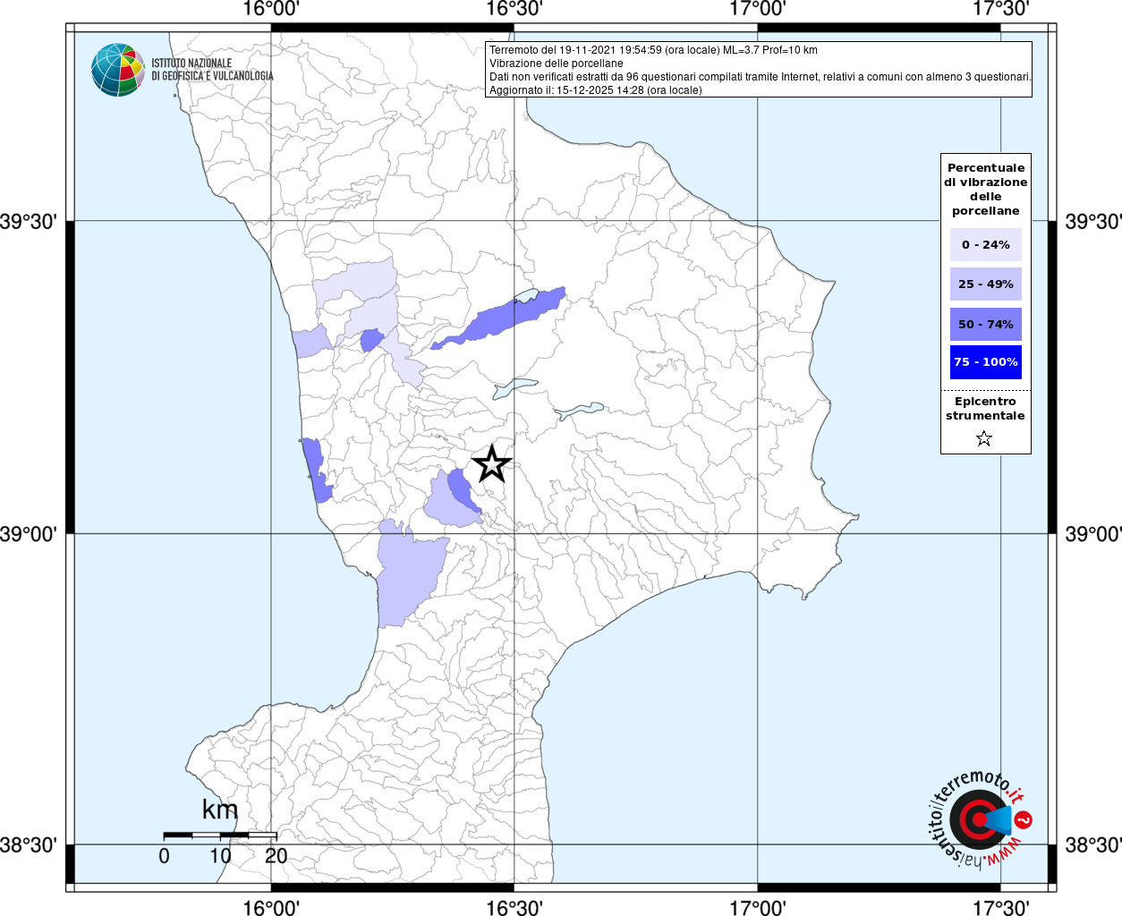Viewport: 1122px width, 916px height.
Task: Click the Epicentro strumentale legend label
Action: 985,409
